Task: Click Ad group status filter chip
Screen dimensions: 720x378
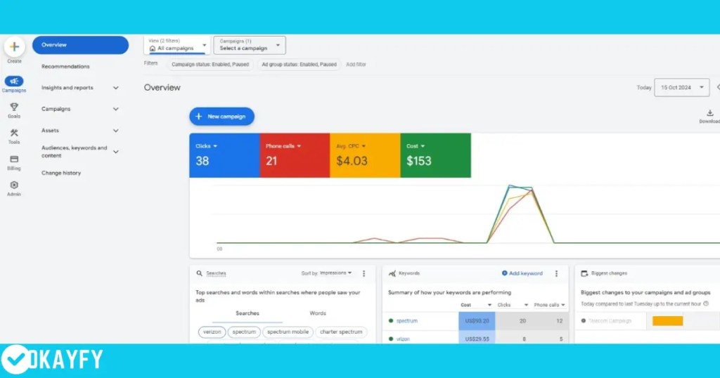Action: point(299,65)
